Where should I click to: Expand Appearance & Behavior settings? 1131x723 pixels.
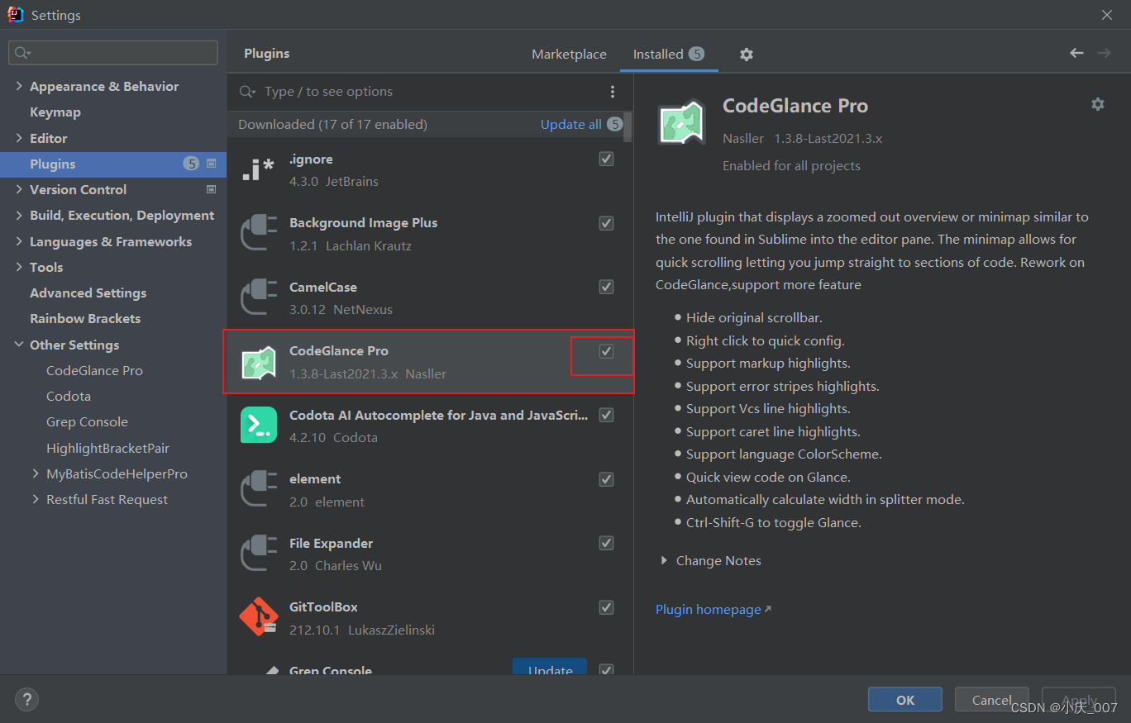pos(19,86)
